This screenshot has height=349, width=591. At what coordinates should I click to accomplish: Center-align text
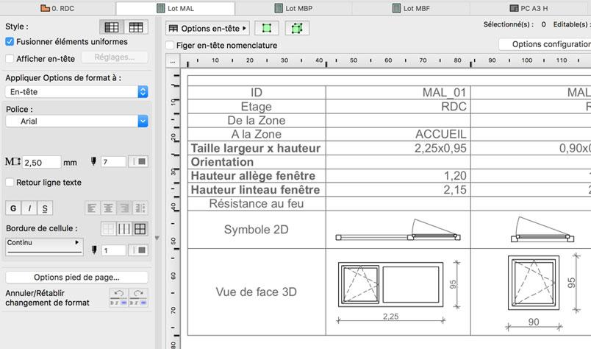point(108,208)
